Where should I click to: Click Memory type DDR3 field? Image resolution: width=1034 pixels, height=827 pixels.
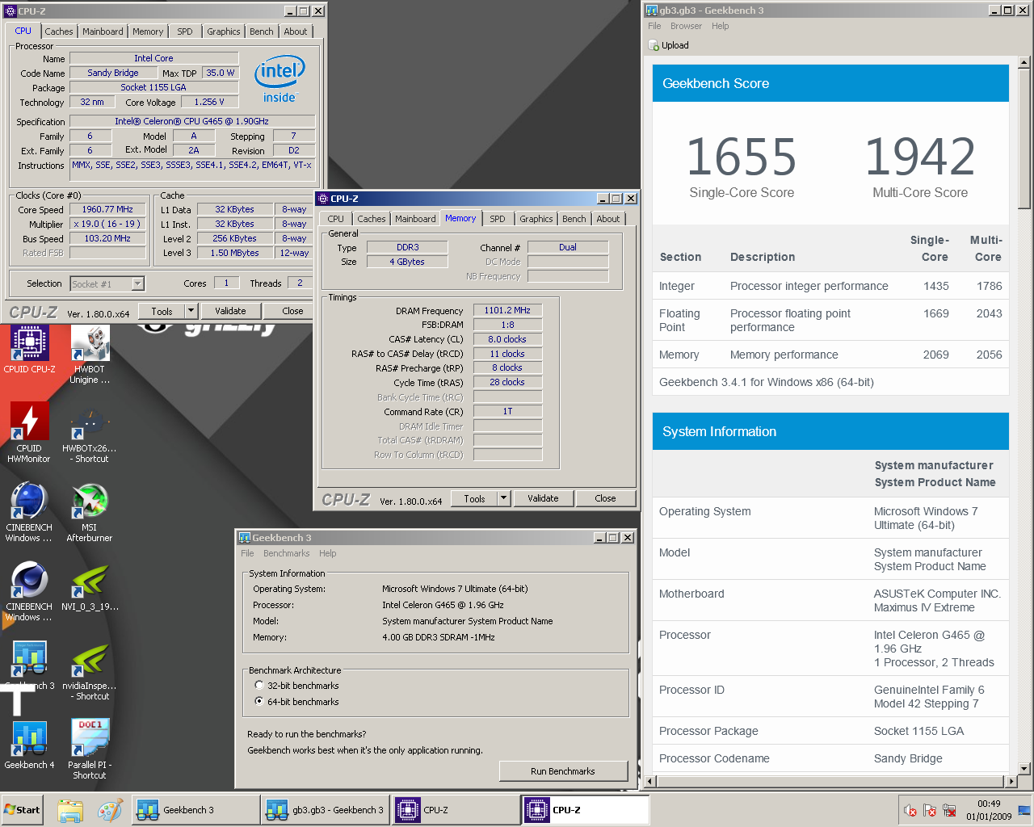pyautogui.click(x=407, y=247)
